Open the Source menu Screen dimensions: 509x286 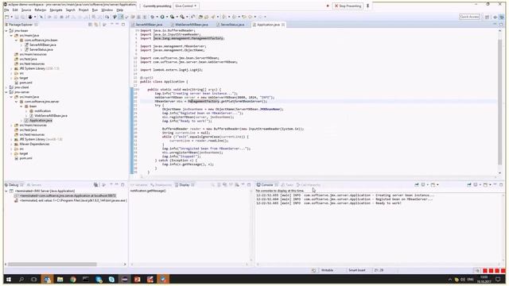click(26, 10)
